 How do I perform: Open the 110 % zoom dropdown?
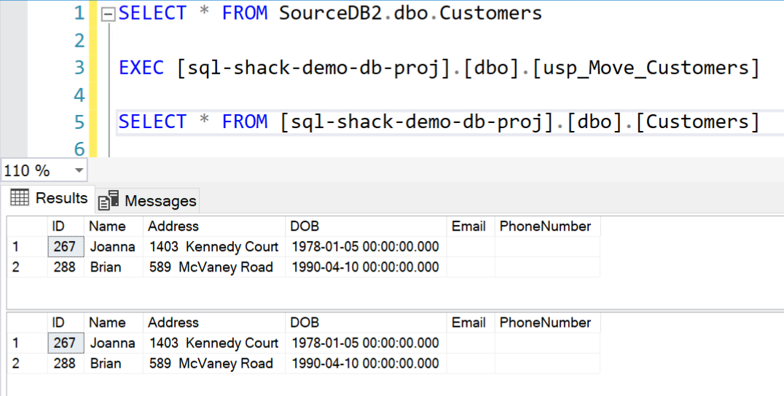[x=79, y=171]
